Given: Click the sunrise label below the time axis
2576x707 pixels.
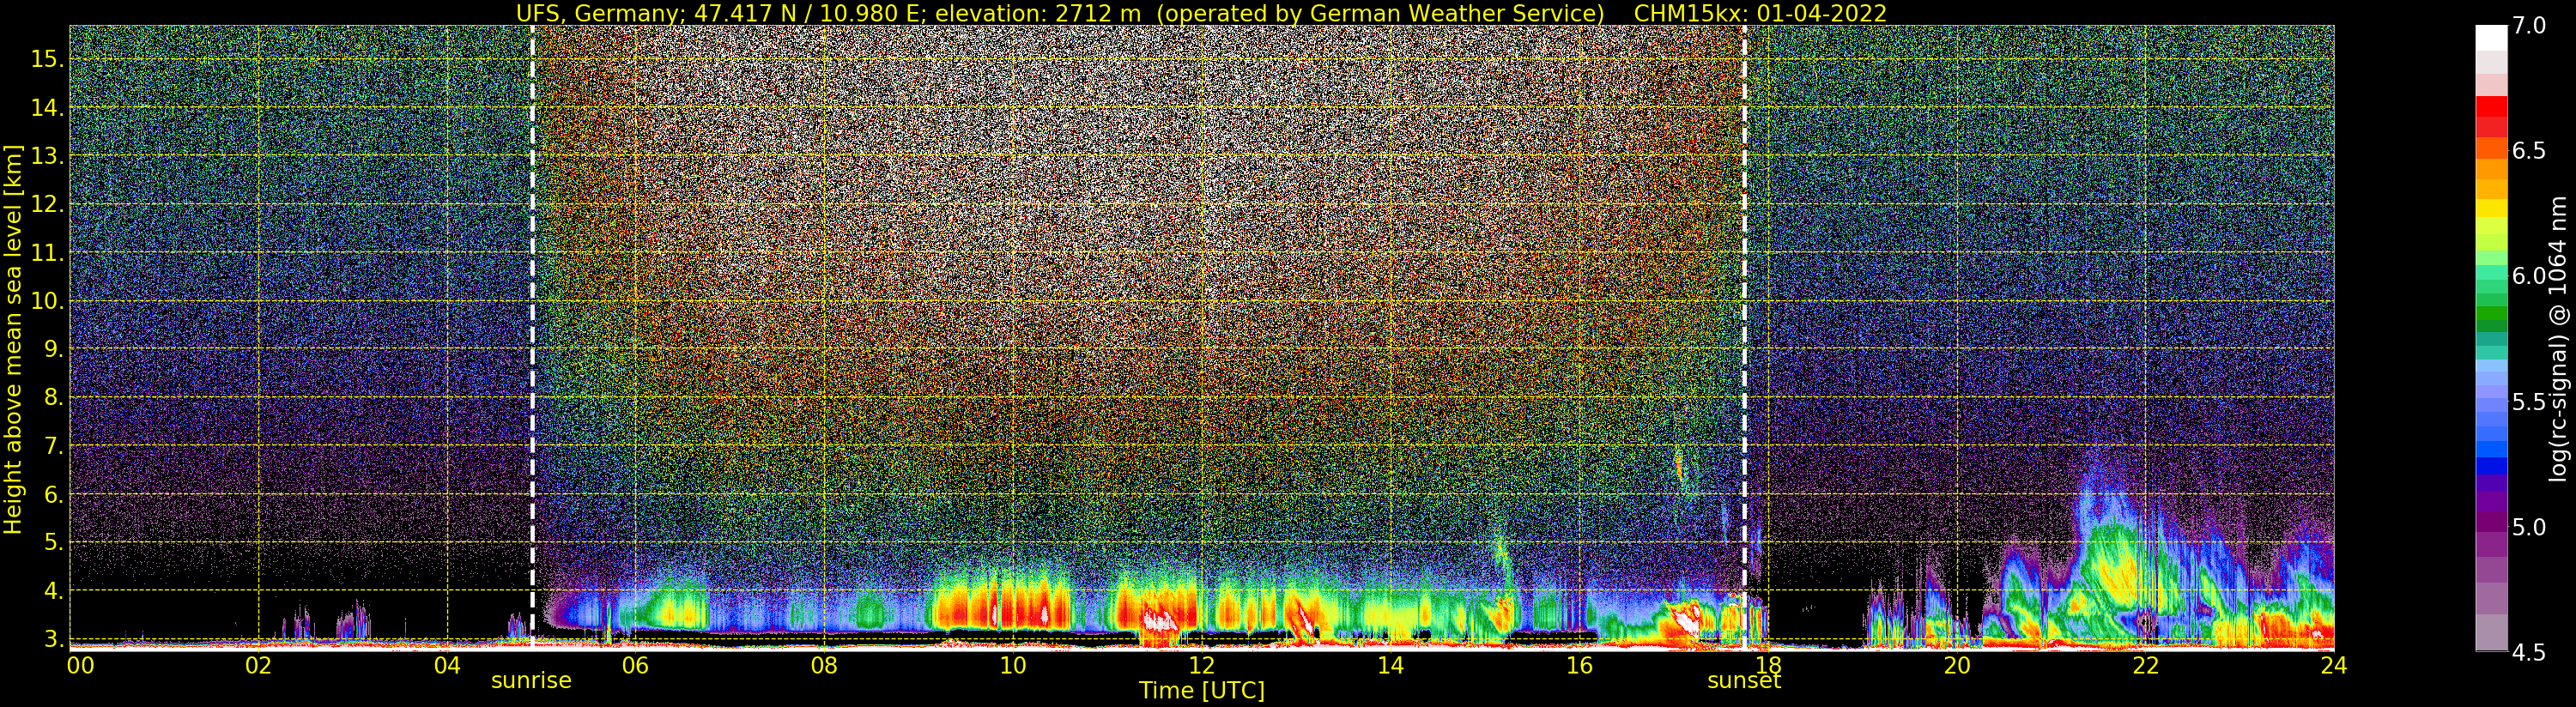Looking at the screenshot, I should pyautogui.click(x=531, y=681).
